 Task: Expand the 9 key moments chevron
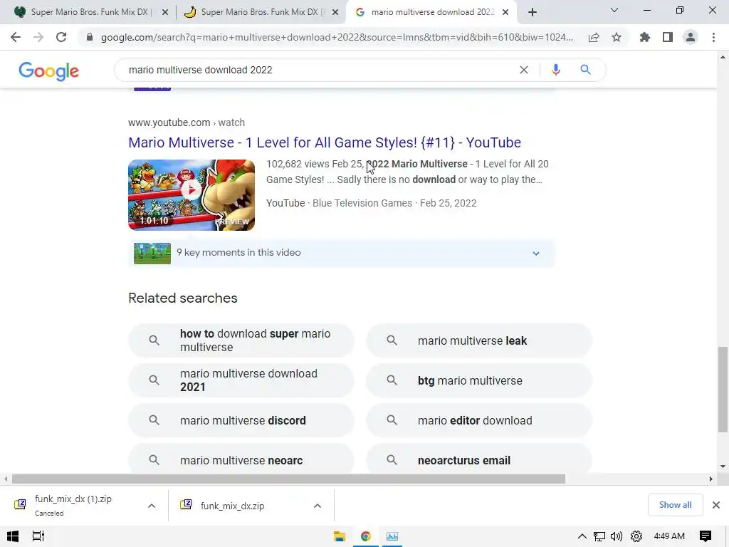pyautogui.click(x=535, y=254)
